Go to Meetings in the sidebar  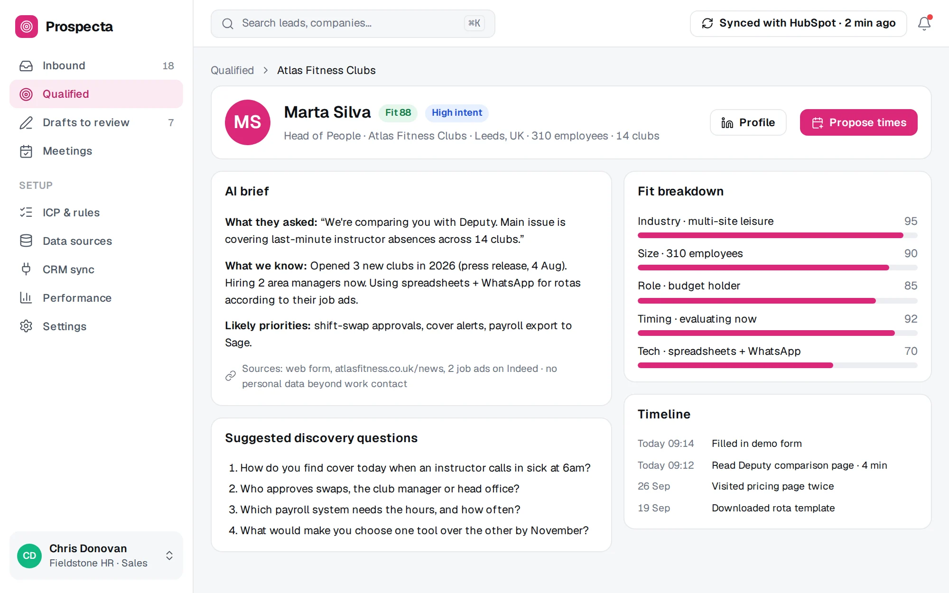(x=96, y=151)
